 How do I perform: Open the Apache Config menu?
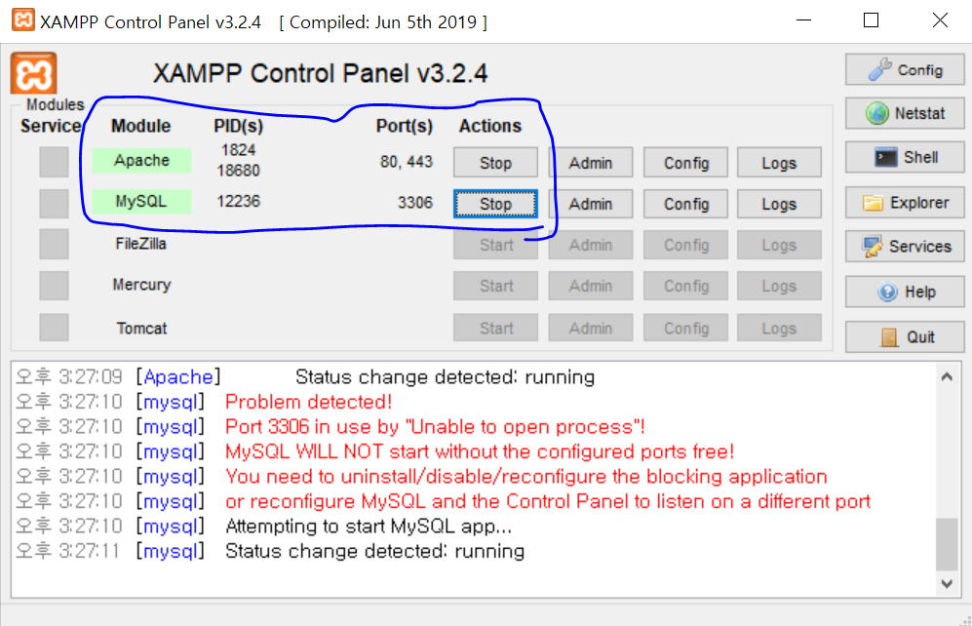click(x=685, y=163)
